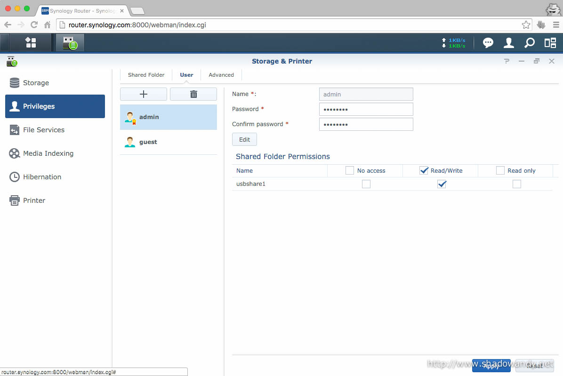Open the user options person icon
Screen dimensions: 563x376
click(x=509, y=43)
